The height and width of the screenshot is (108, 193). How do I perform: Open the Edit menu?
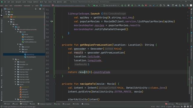pos(9,2)
